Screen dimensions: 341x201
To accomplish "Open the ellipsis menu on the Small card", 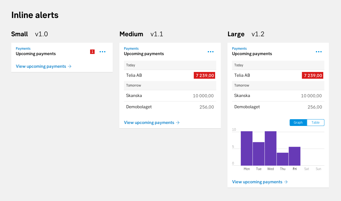I will (x=102, y=52).
